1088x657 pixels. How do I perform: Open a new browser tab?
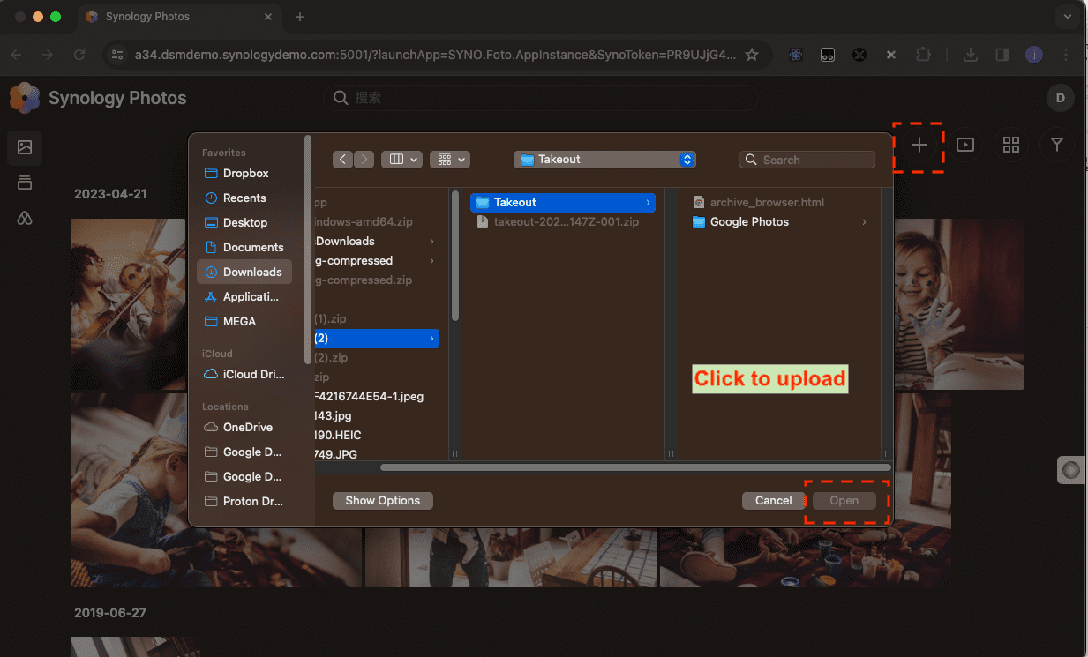(300, 17)
